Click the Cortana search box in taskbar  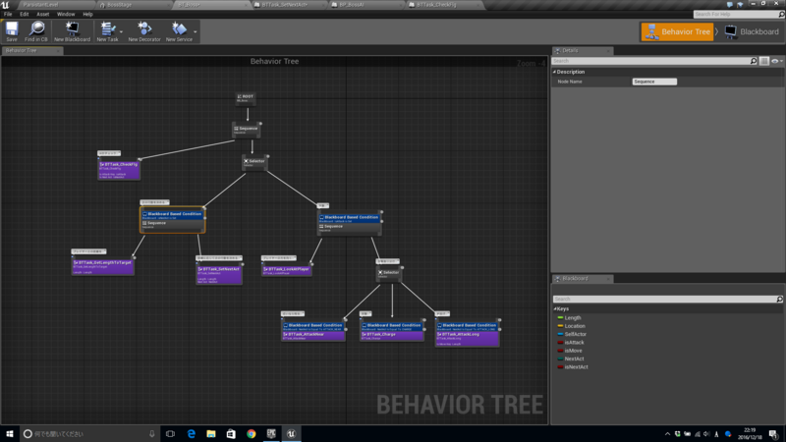pos(90,433)
